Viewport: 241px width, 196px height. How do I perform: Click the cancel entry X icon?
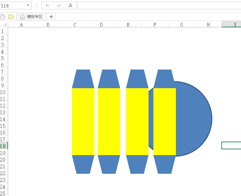(x=47, y=5)
